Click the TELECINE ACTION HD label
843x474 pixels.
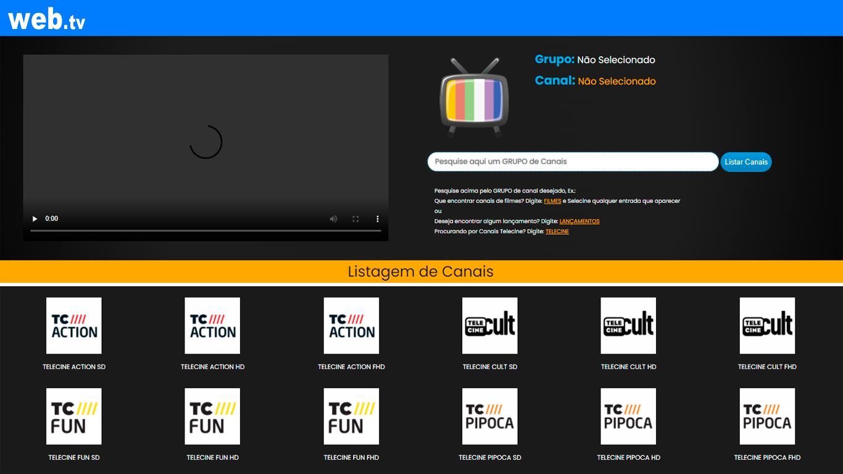click(212, 367)
